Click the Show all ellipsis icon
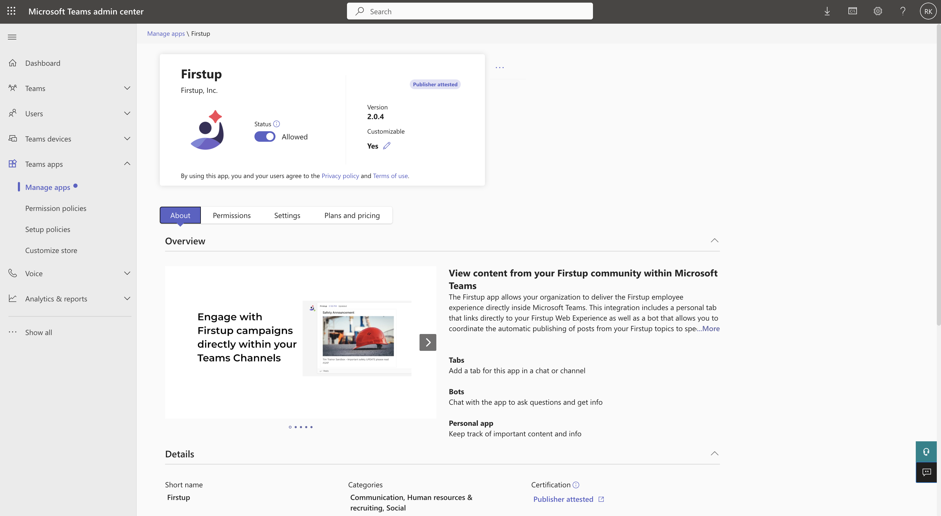Screen dimensions: 941x516 click(x=13, y=332)
